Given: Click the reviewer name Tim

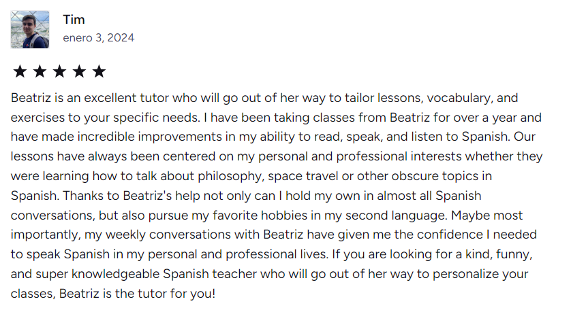Looking at the screenshot, I should coord(74,19).
